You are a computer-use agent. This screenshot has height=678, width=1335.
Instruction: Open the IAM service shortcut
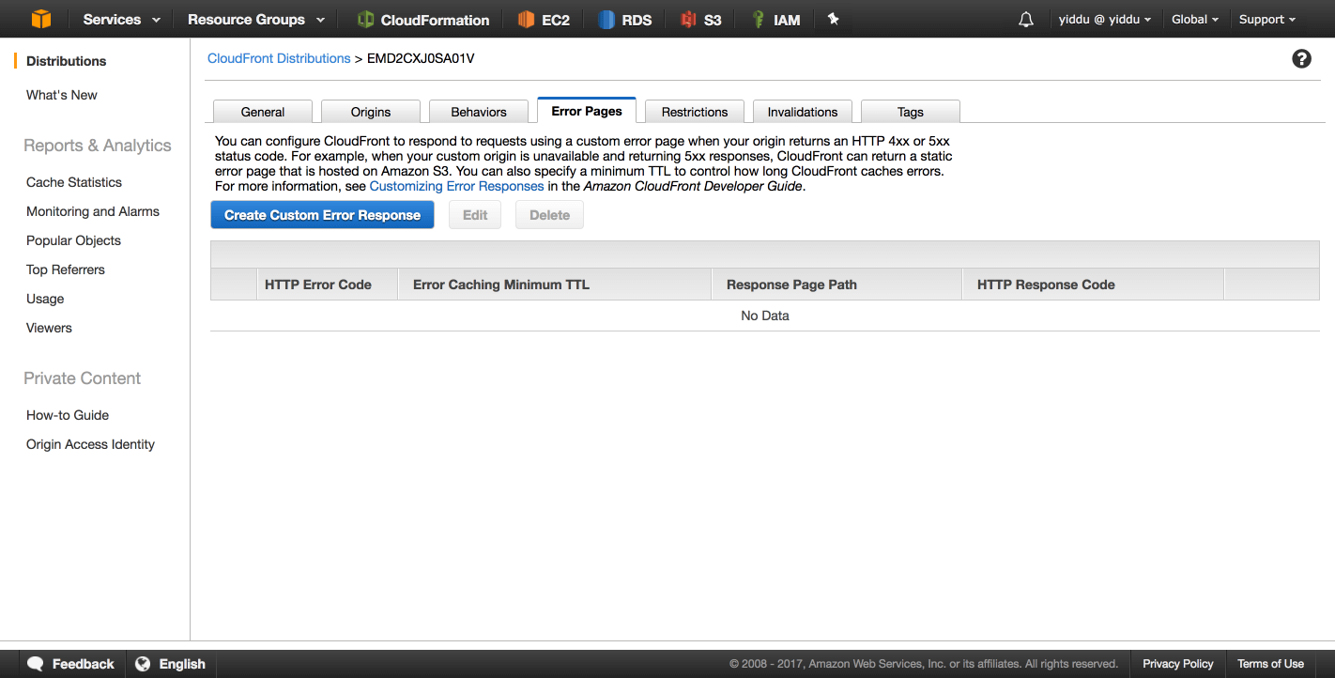click(x=775, y=19)
